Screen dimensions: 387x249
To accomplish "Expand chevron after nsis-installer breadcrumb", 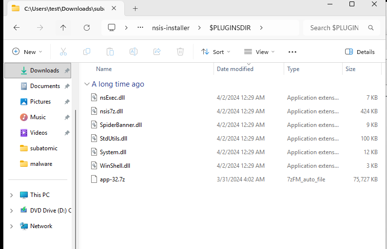I will coord(199,28).
